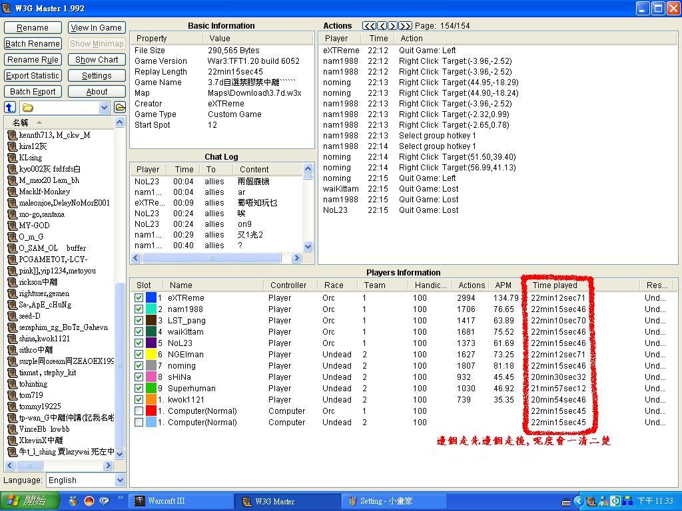The width and height of the screenshot is (682, 511).
Task: Jump to last actions page
Action: click(x=405, y=25)
